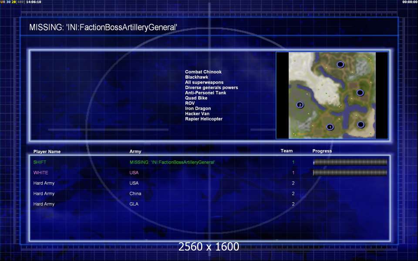Click WHITE's loading progress bar

[x=350, y=173]
